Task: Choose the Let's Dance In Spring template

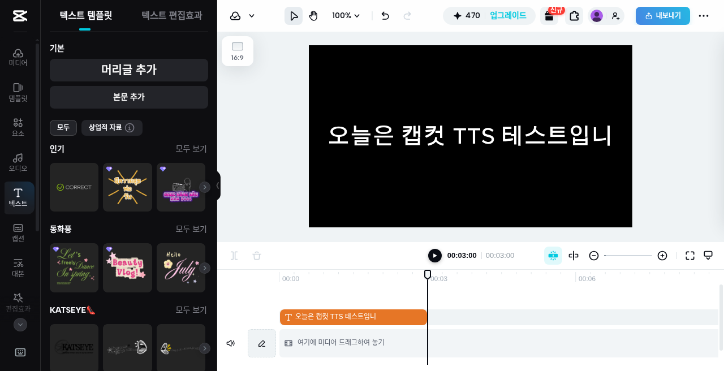Action: tap(74, 268)
